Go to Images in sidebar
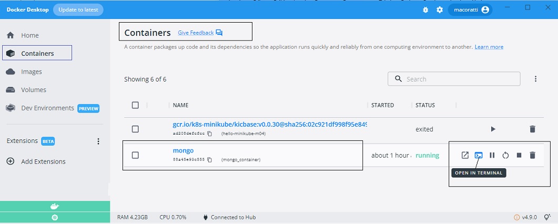The height and width of the screenshot is (224, 558). point(31,72)
